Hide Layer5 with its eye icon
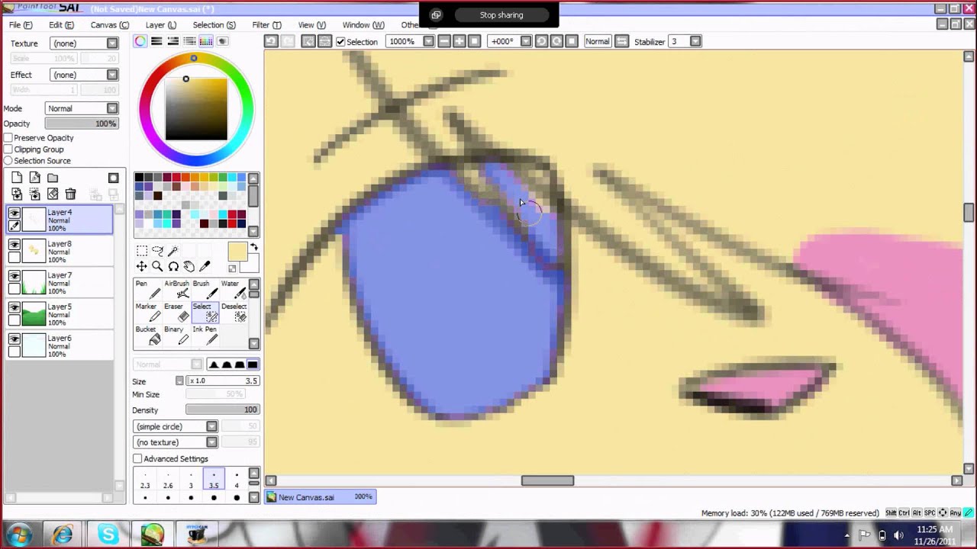 coord(15,308)
